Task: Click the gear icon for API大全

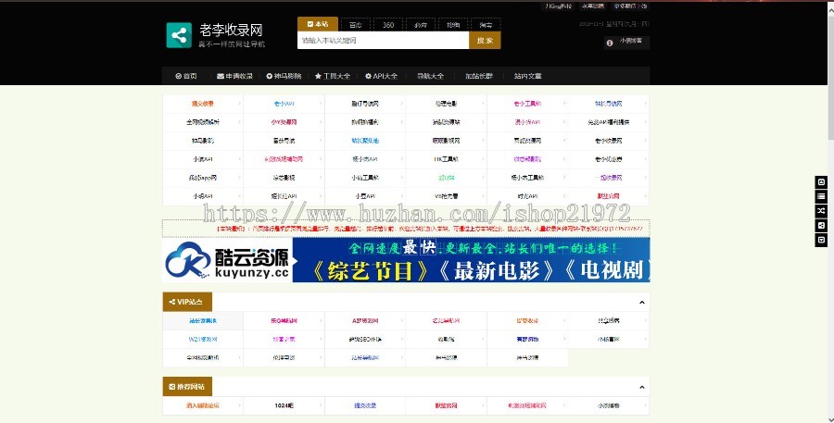Action: [368, 76]
